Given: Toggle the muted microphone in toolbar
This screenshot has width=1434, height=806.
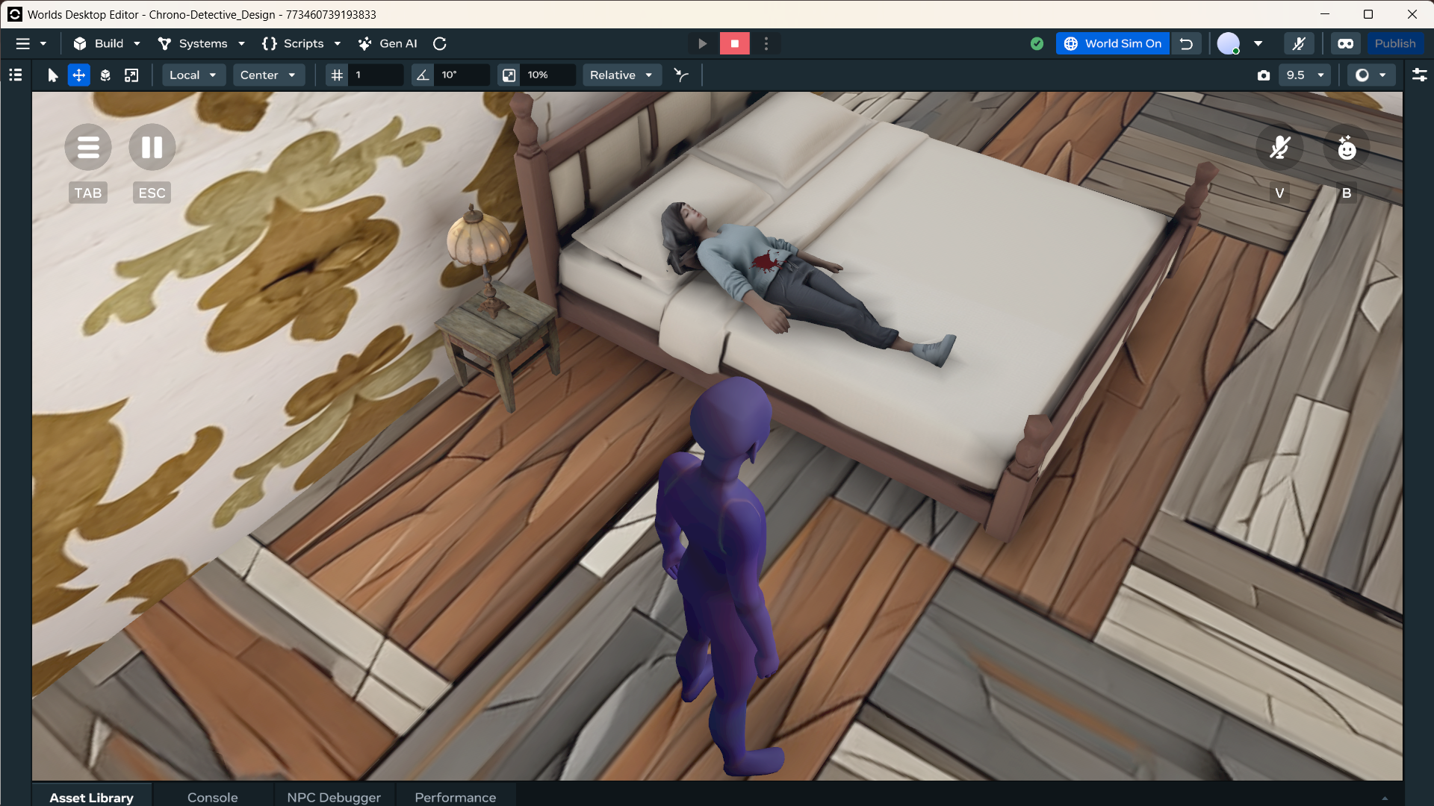Looking at the screenshot, I should coord(1299,44).
